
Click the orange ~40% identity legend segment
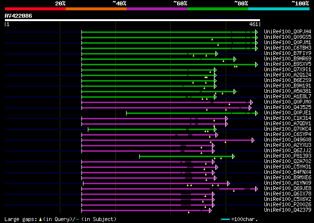pos(96,9)
